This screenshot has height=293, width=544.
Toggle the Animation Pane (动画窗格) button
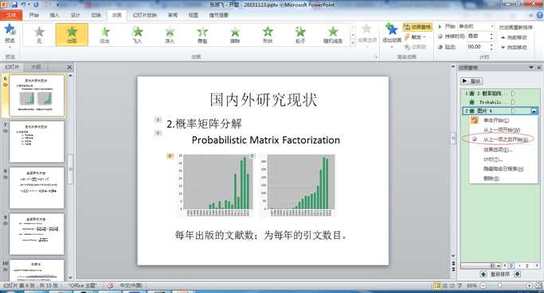pos(417,27)
